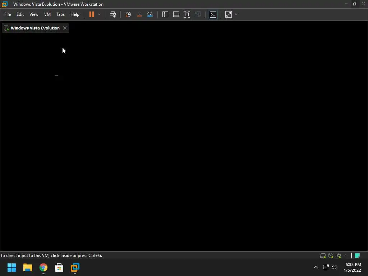Open power options dropdown next to pause button

coord(99,14)
